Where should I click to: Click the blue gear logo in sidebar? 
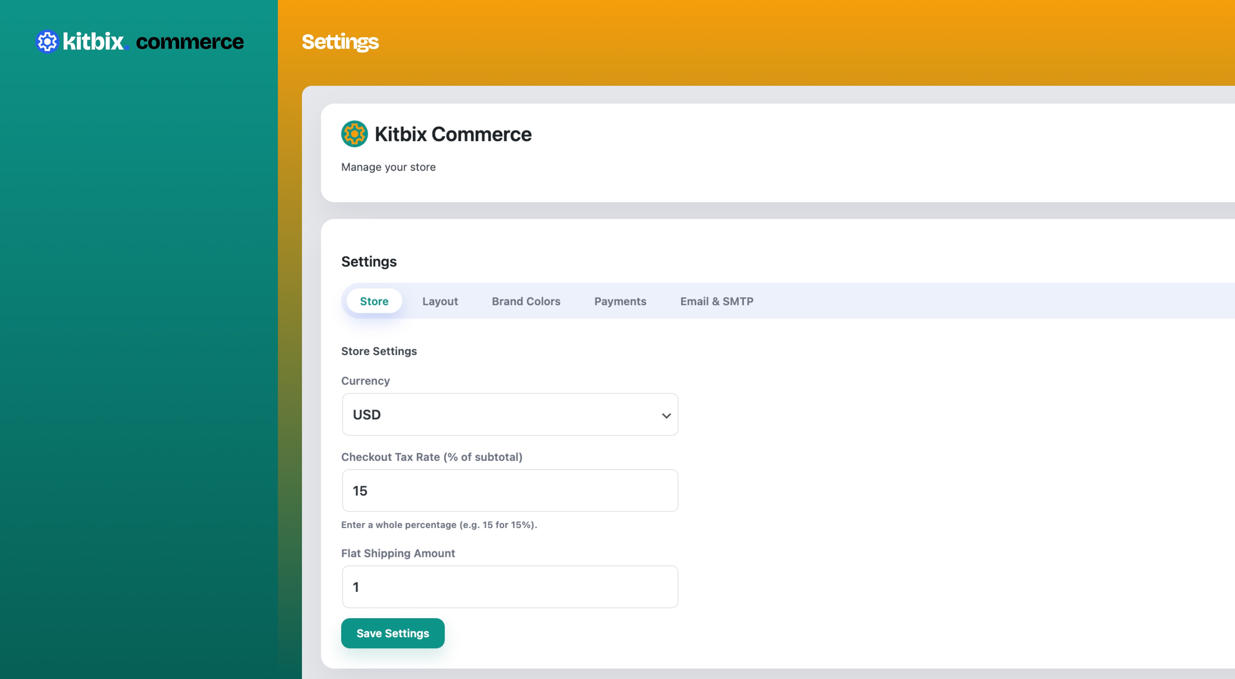tap(47, 42)
